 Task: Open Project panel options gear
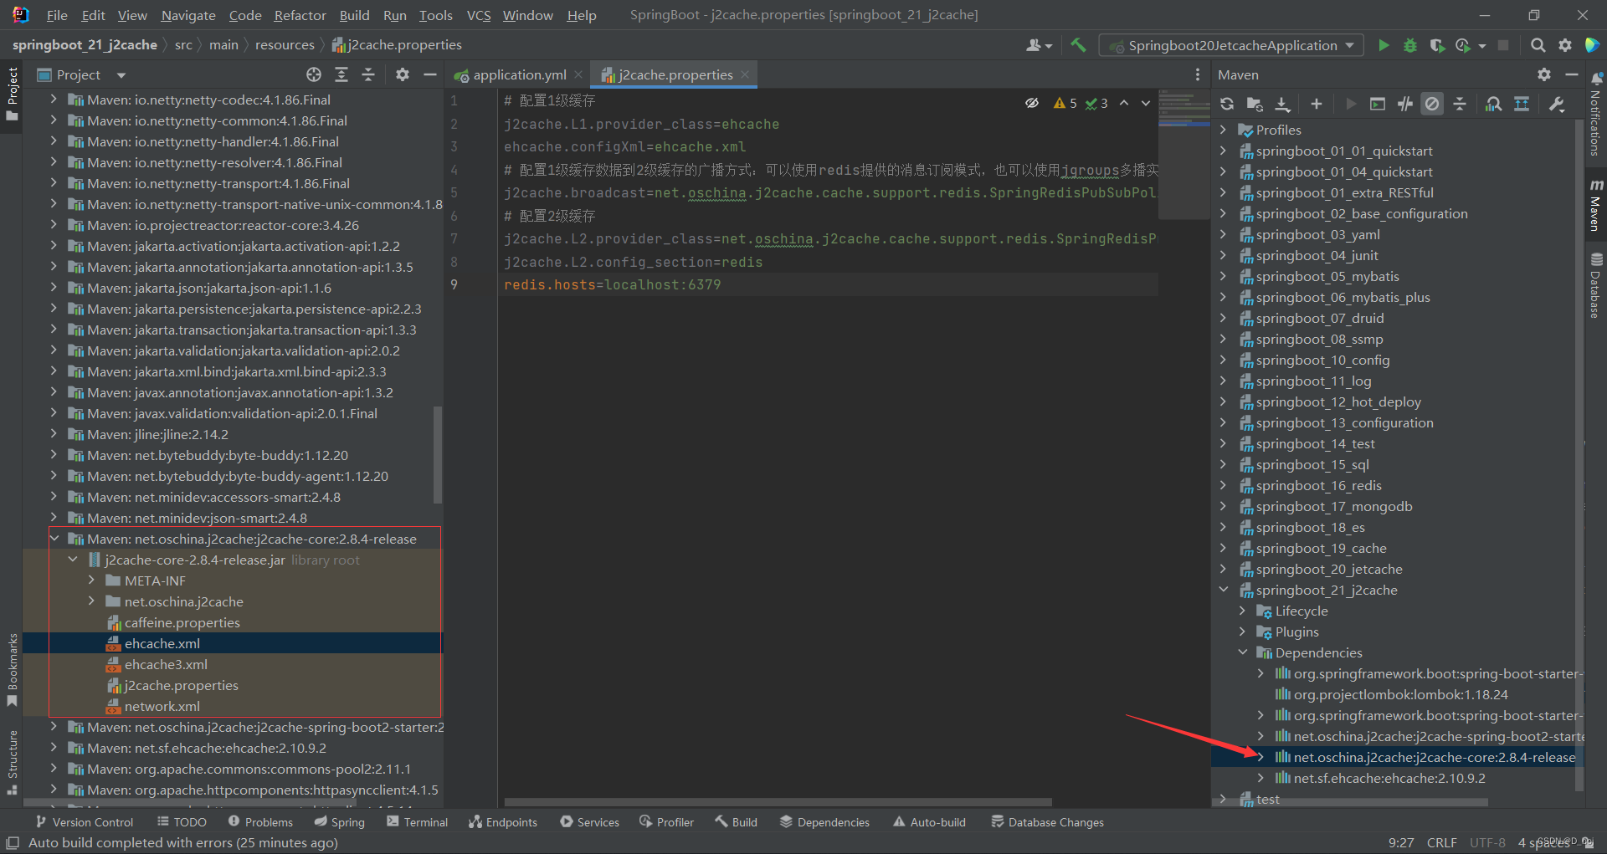point(403,74)
